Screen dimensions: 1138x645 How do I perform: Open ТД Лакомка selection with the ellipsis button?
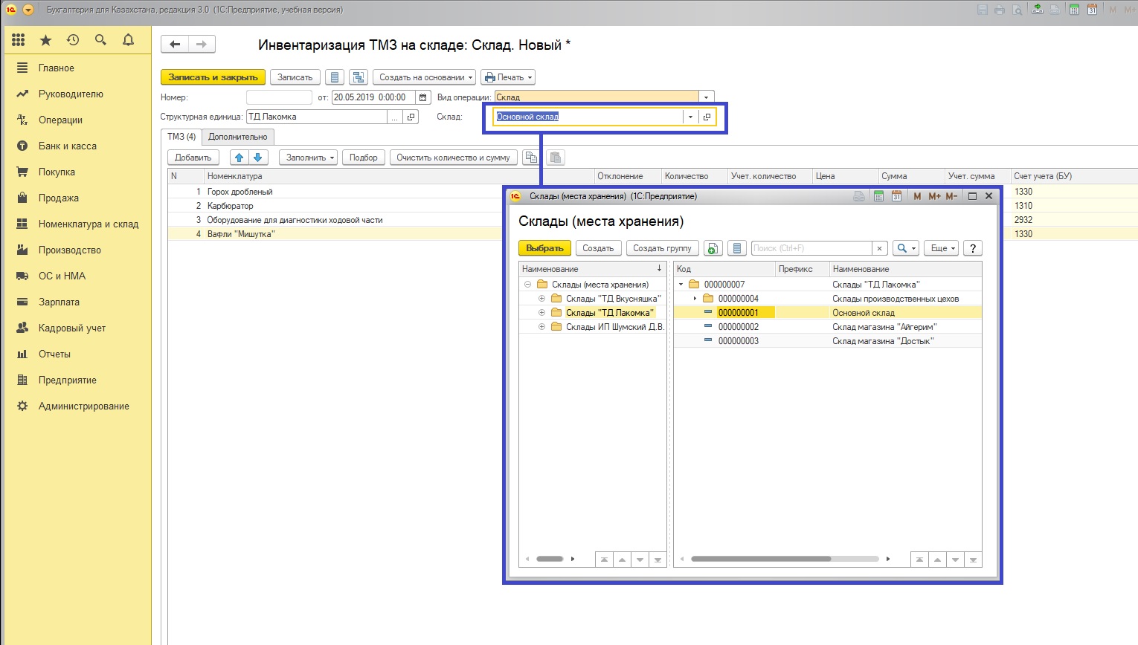(x=395, y=117)
